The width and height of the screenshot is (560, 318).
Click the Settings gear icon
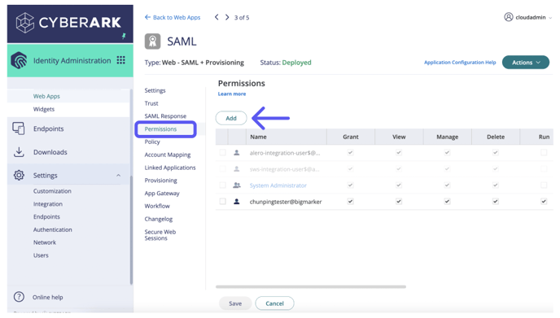[19, 175]
